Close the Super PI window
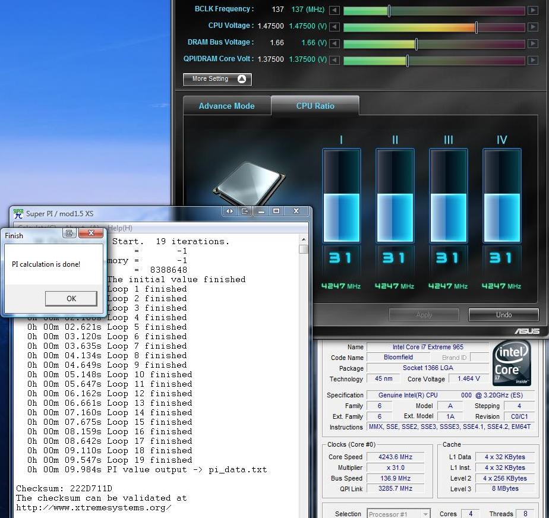The width and height of the screenshot is (549, 518). pyautogui.click(x=296, y=211)
